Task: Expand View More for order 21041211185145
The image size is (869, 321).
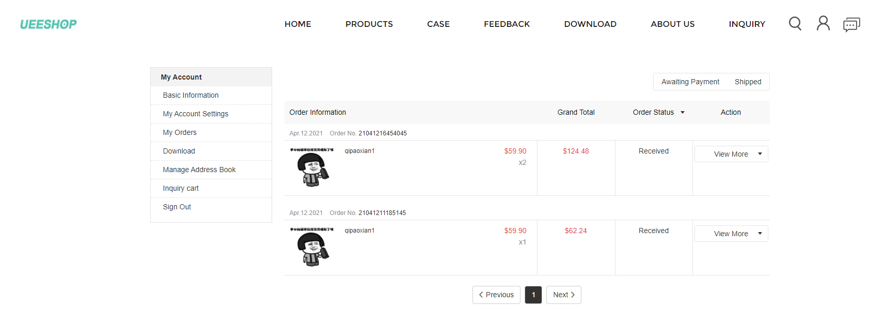Action: (x=731, y=234)
